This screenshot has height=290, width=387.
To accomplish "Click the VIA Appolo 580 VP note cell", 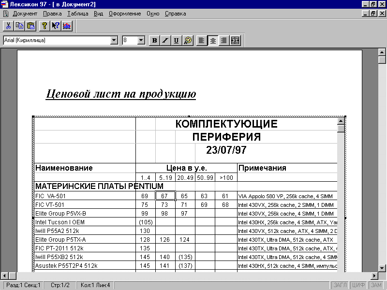I will (287, 196).
